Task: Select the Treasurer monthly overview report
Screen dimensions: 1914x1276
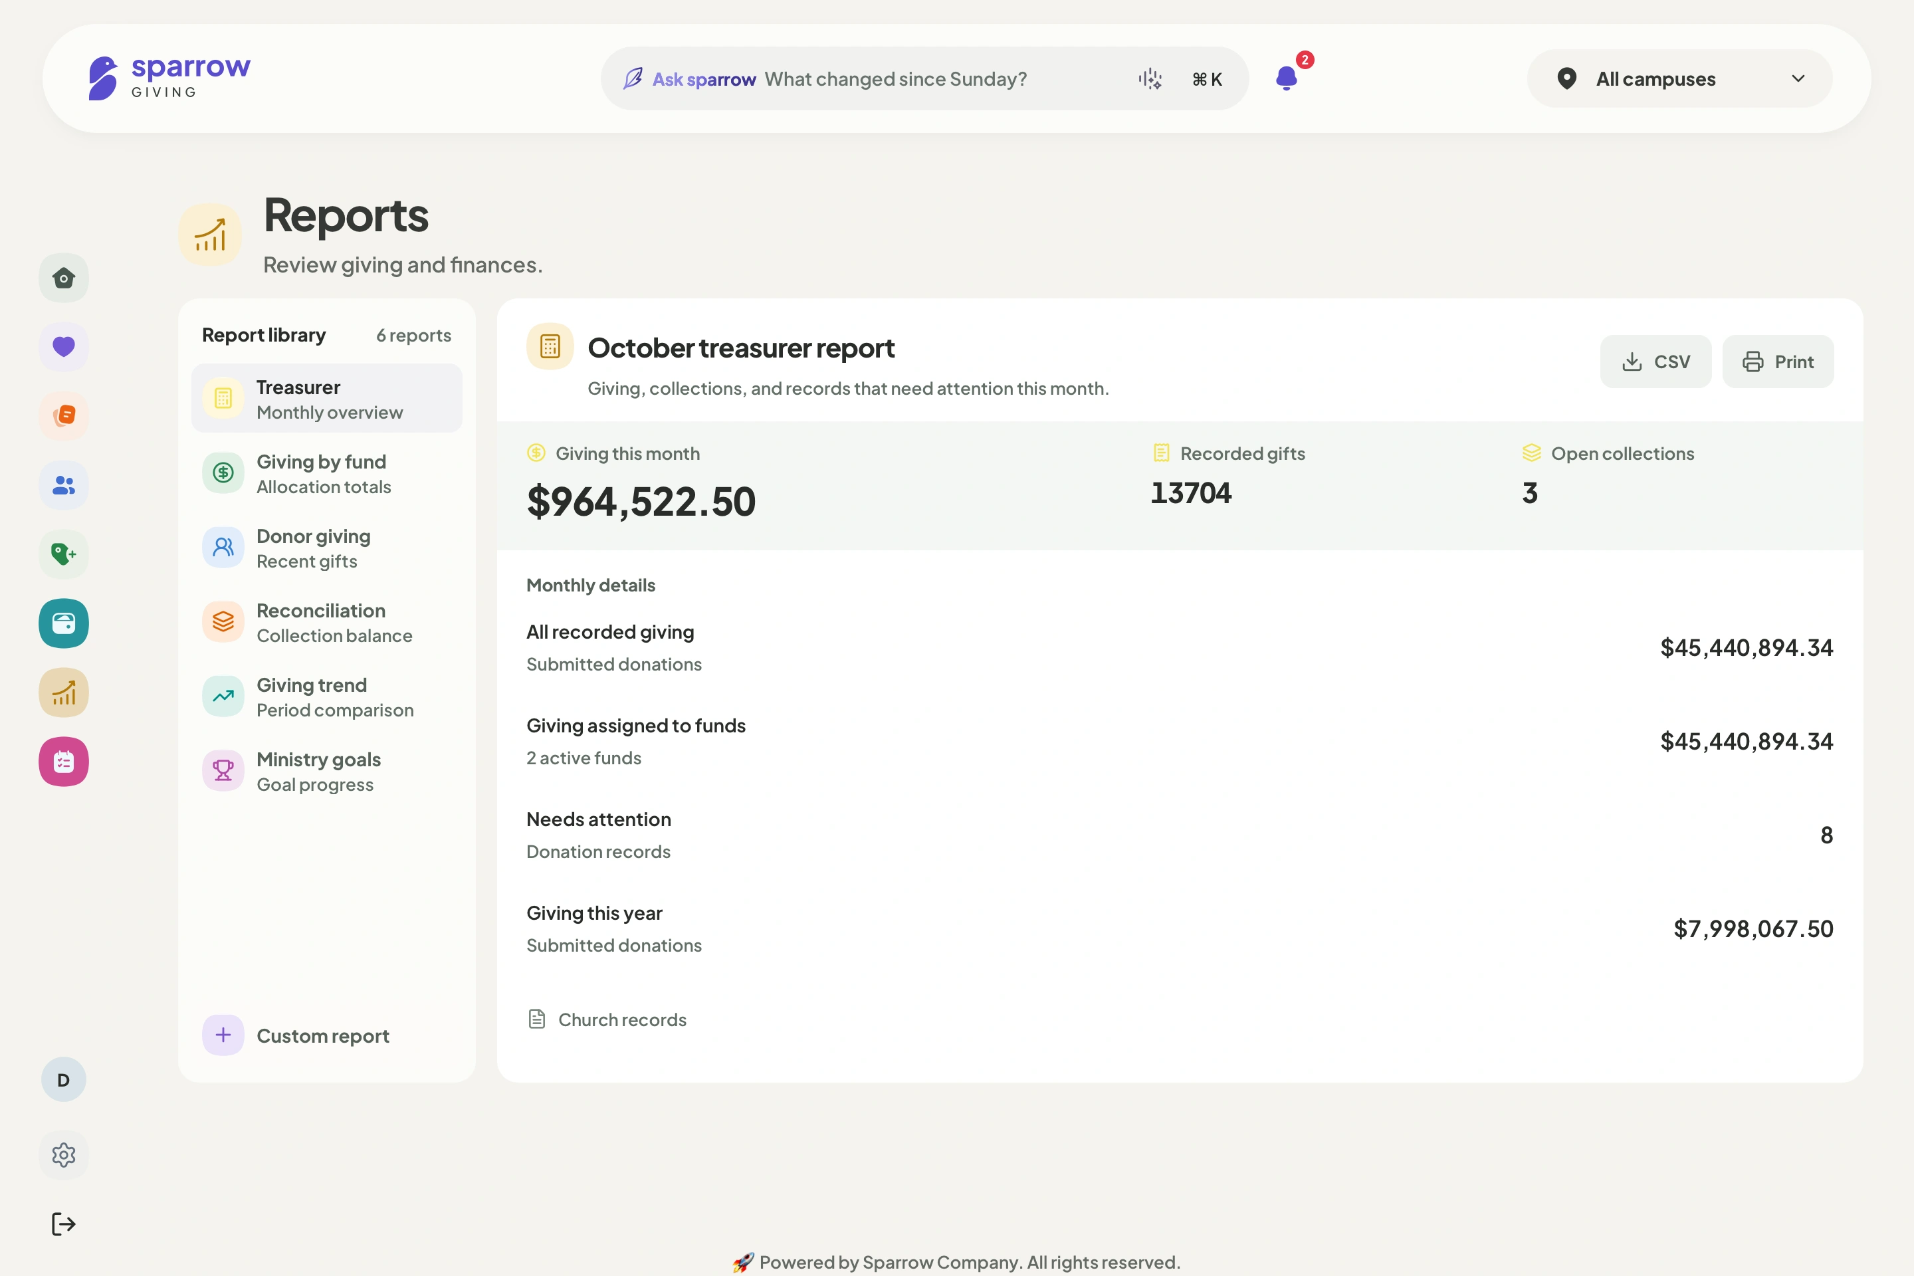Action: [x=327, y=399]
